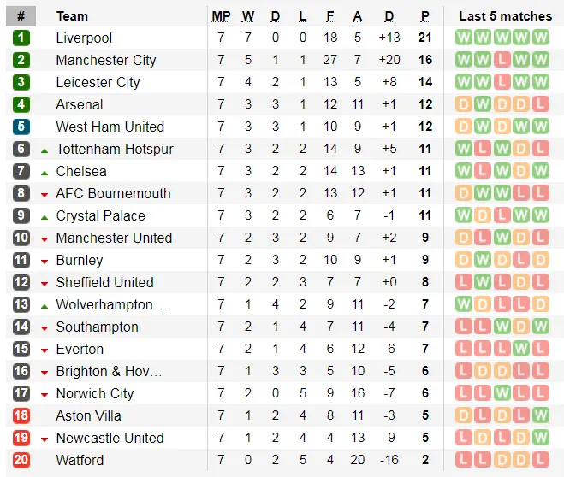Sort table by the MP column header
This screenshot has height=477, width=564.
point(221,16)
